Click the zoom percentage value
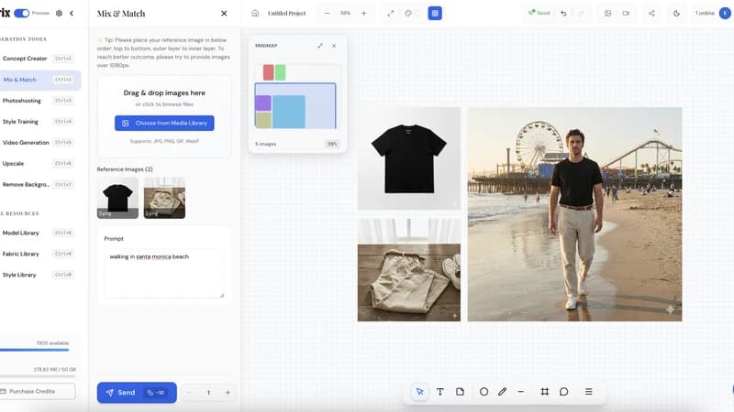Screen dimensions: 734x412 click(346, 13)
